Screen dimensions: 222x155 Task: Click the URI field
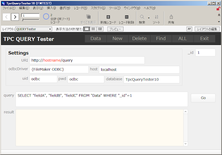(x=87, y=60)
